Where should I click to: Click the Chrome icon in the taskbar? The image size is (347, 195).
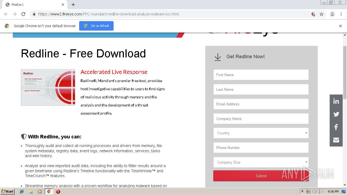click(49, 191)
